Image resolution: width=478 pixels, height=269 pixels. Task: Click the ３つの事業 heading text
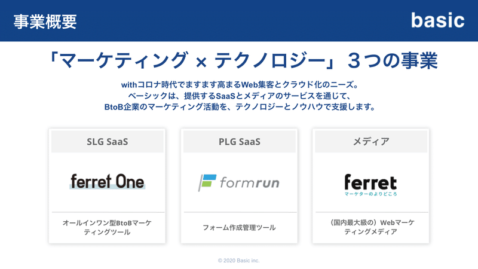coord(393,60)
